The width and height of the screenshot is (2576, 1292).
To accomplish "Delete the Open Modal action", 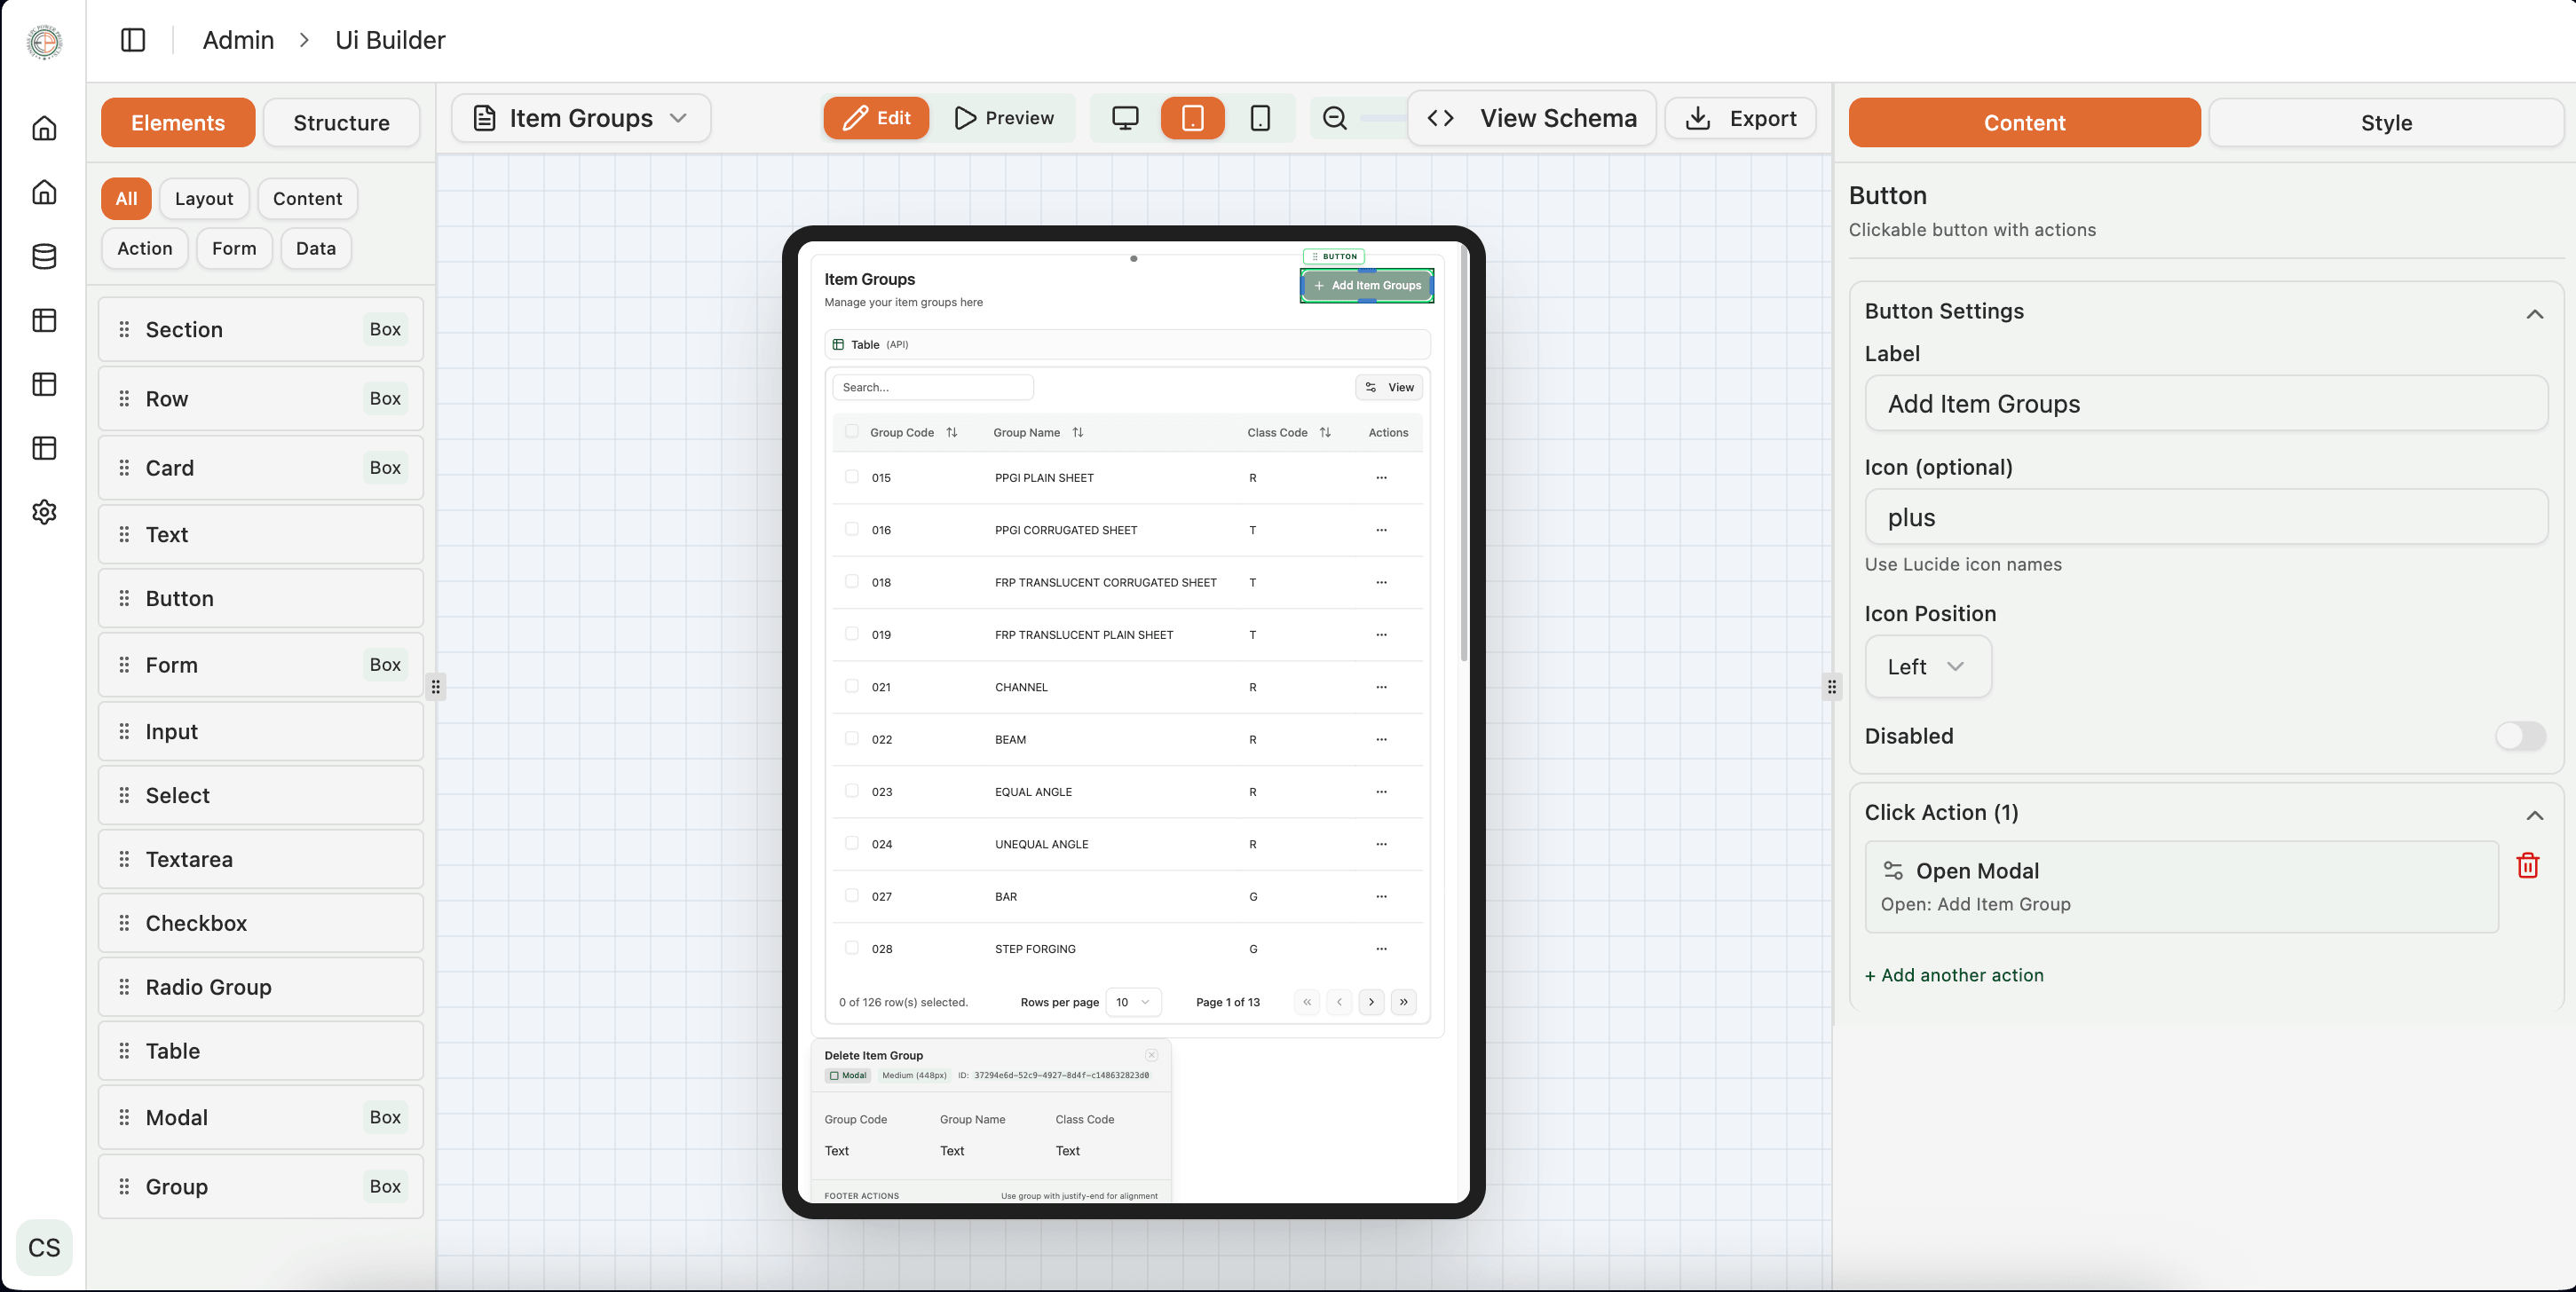I will (x=2527, y=865).
